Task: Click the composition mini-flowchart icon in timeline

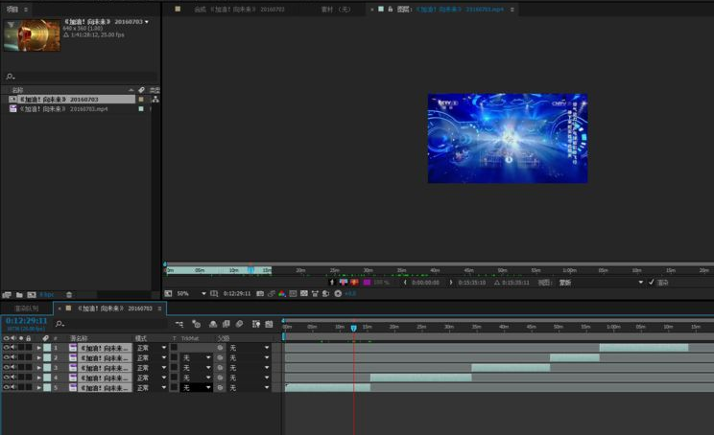Action: [x=179, y=324]
